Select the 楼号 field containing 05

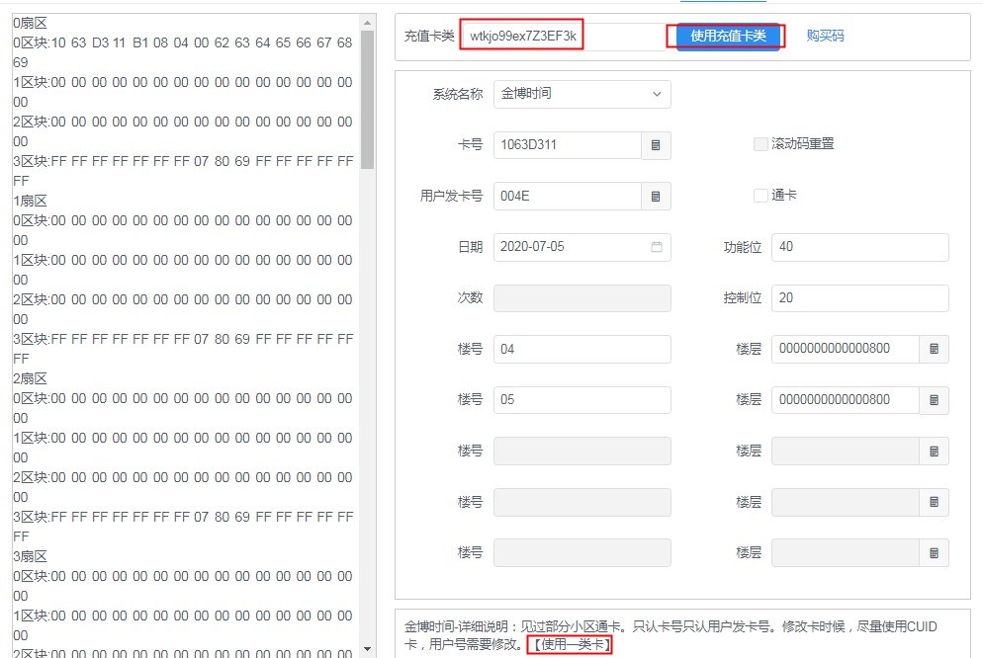[581, 400]
